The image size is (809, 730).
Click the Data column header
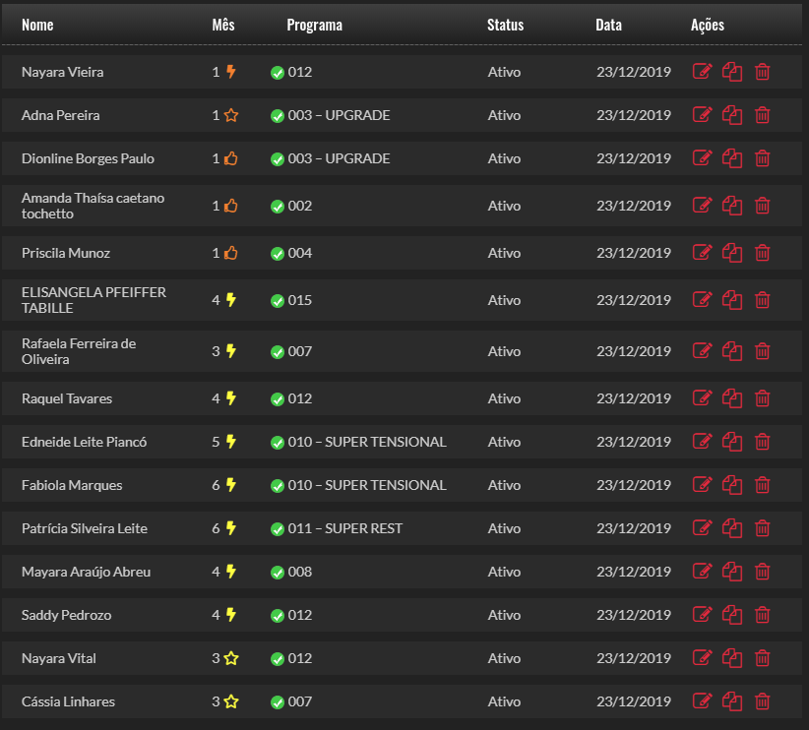click(x=608, y=25)
